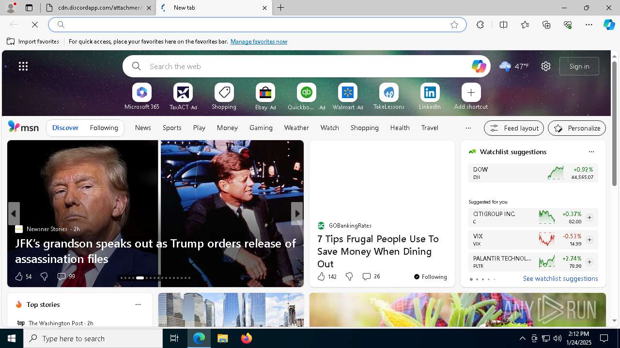Switch to the cdn.discordapp.com browser tab
This screenshot has height=348, width=620.
(x=99, y=8)
